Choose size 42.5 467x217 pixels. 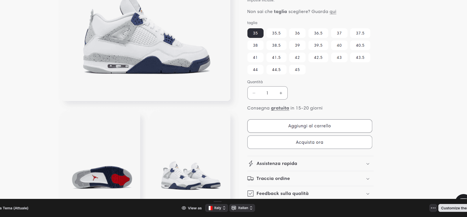click(318, 57)
